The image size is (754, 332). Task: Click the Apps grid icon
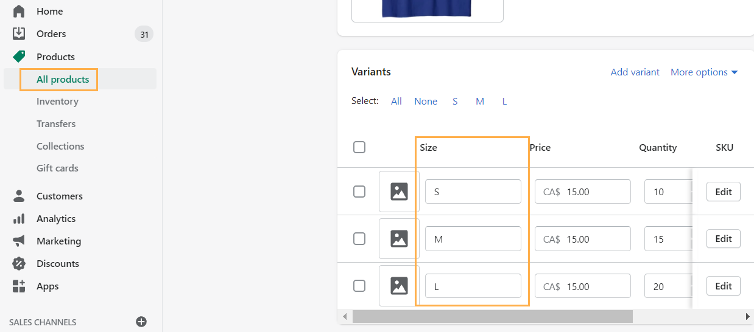pos(19,286)
